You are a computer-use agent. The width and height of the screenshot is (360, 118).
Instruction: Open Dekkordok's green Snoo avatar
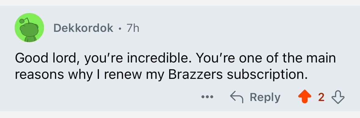29,28
